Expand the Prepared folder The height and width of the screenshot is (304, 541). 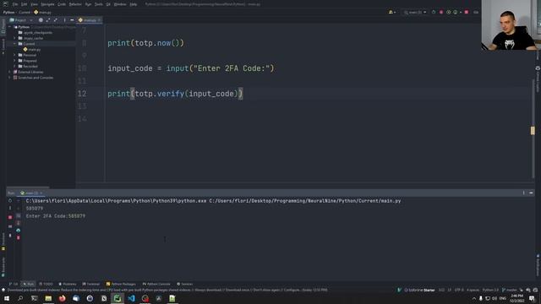coord(15,61)
